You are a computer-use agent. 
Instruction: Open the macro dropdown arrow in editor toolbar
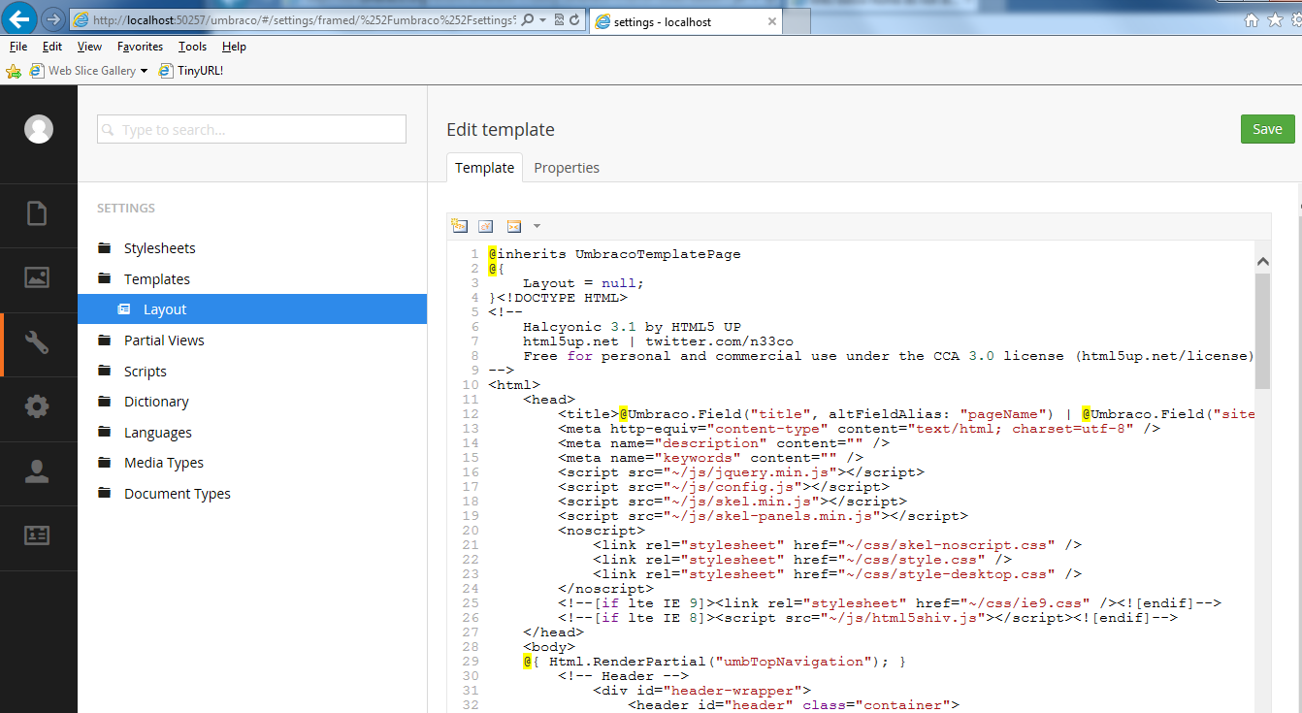click(x=537, y=226)
